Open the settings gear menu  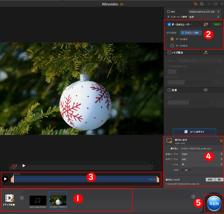coord(202,4)
